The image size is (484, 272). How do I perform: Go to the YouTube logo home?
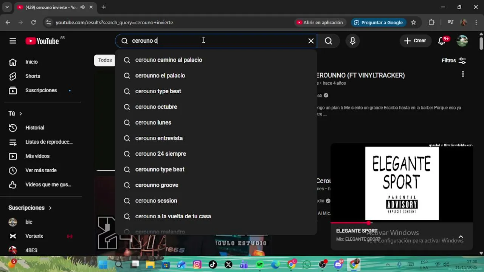click(x=42, y=41)
